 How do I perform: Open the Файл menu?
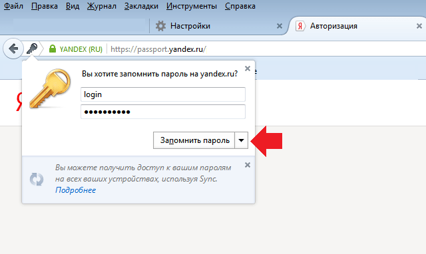point(13,6)
